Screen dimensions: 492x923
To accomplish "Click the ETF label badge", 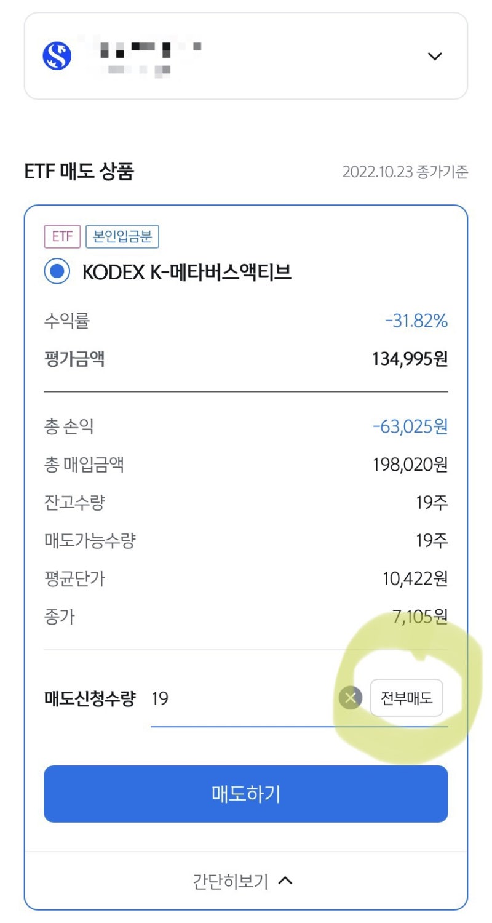I will click(x=61, y=236).
